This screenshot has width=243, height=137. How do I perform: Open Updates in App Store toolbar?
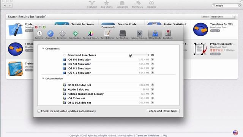pyautogui.click(x=151, y=4)
